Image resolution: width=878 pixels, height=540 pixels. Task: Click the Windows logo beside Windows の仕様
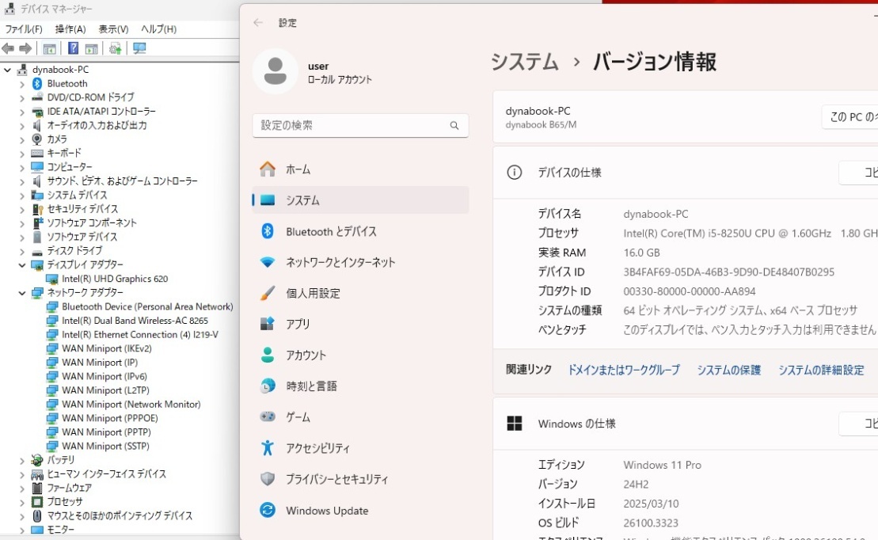(x=514, y=424)
